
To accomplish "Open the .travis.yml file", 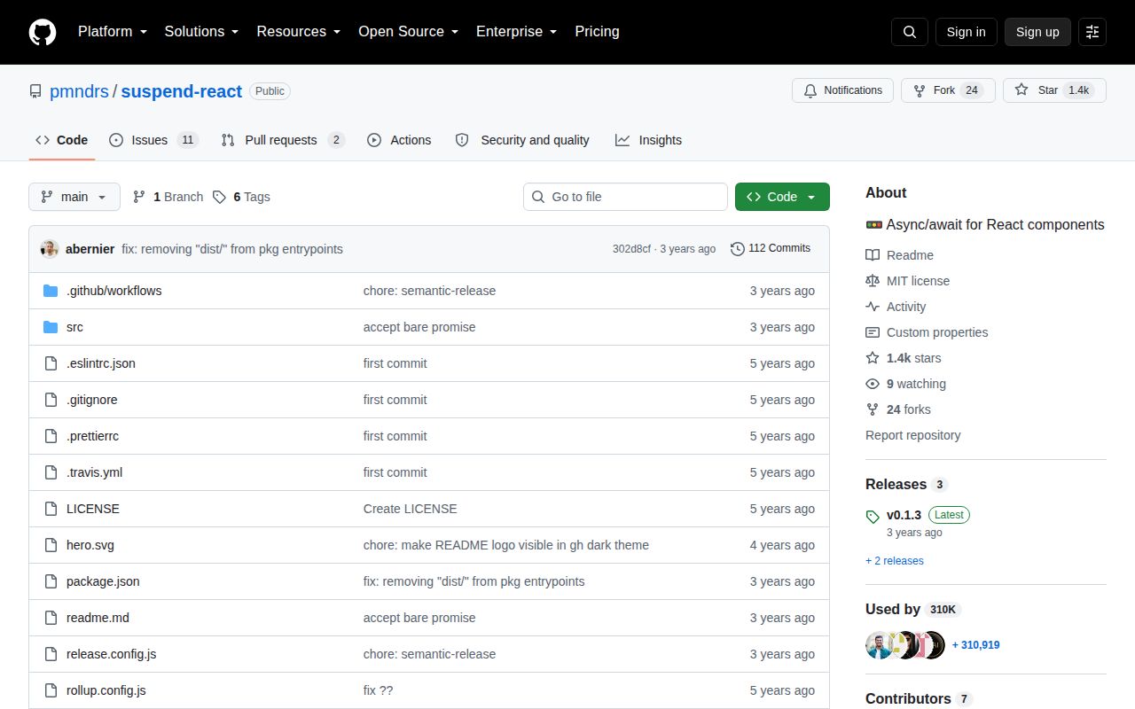I will point(94,472).
